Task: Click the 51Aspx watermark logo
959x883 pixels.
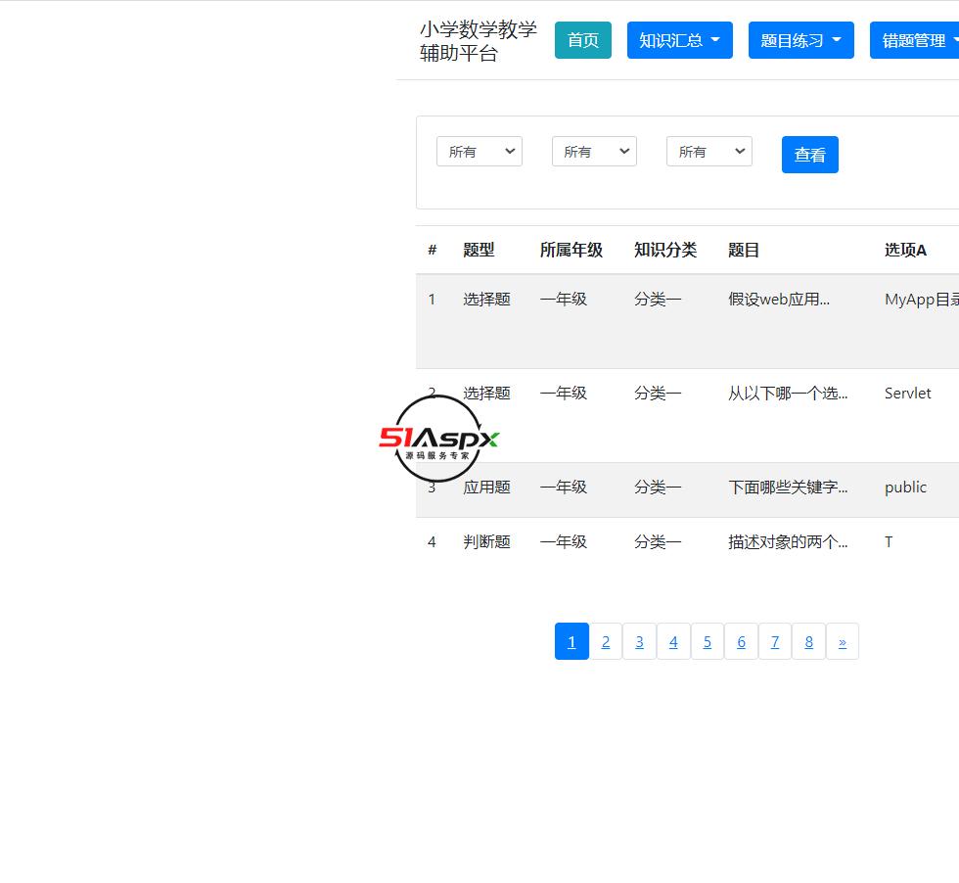Action: tap(438, 440)
